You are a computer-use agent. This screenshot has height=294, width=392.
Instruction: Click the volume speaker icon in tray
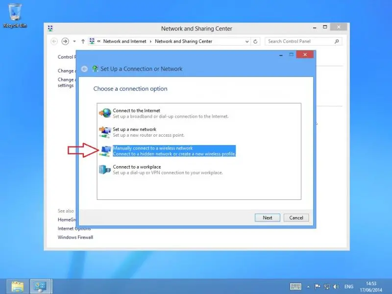(x=336, y=286)
